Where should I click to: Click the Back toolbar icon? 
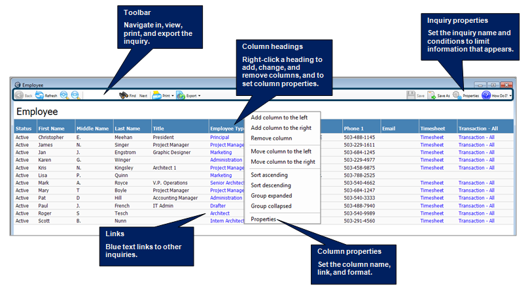coord(20,95)
